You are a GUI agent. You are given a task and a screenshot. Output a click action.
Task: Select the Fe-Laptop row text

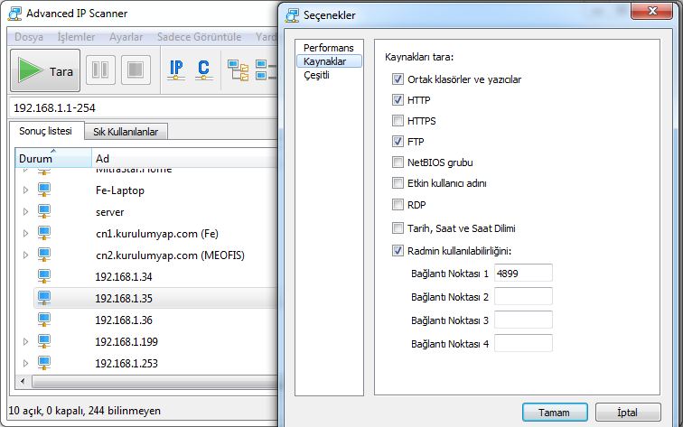point(120,190)
